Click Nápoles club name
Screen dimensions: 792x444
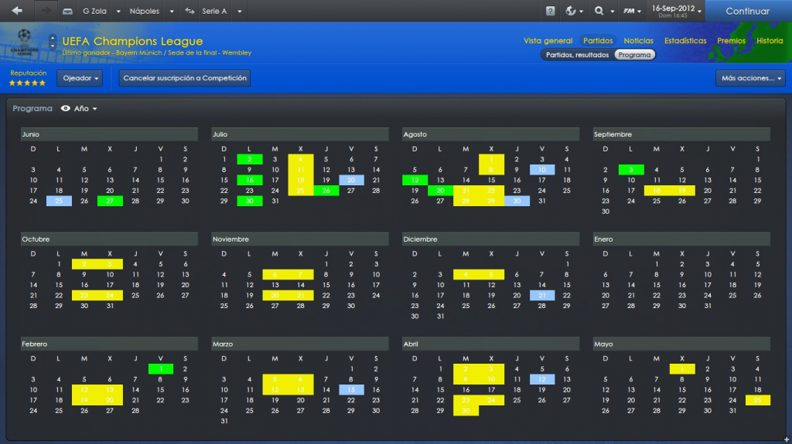click(145, 11)
